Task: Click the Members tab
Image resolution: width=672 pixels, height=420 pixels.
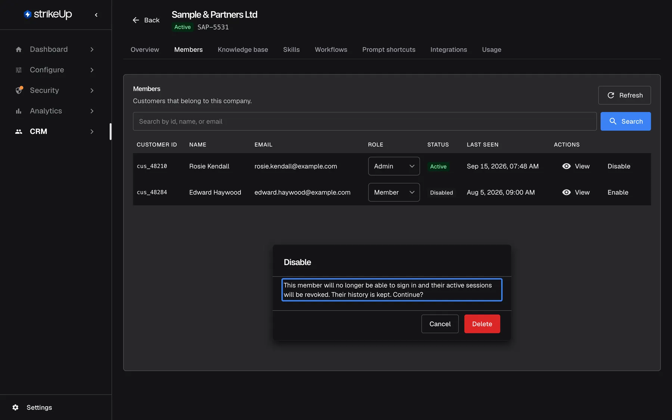Action: pos(189,50)
